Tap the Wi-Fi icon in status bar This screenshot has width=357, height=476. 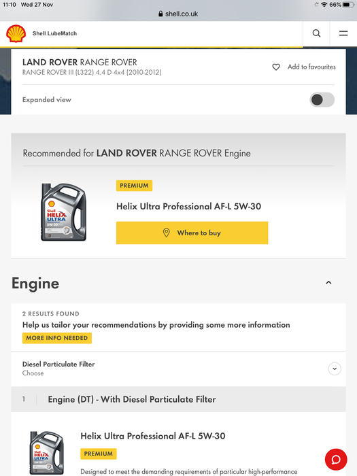(x=324, y=5)
